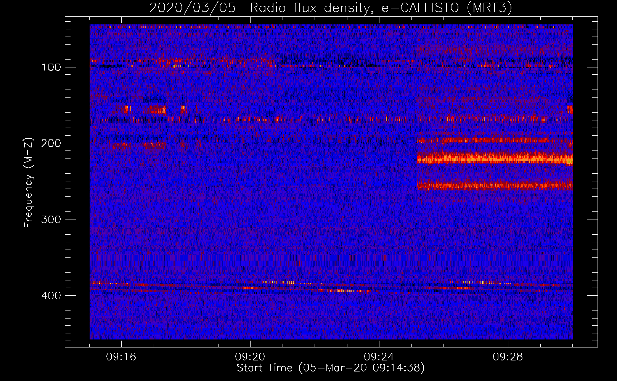617x381 pixels.
Task: Click the 300 frequency tick label
Action: click(51, 219)
